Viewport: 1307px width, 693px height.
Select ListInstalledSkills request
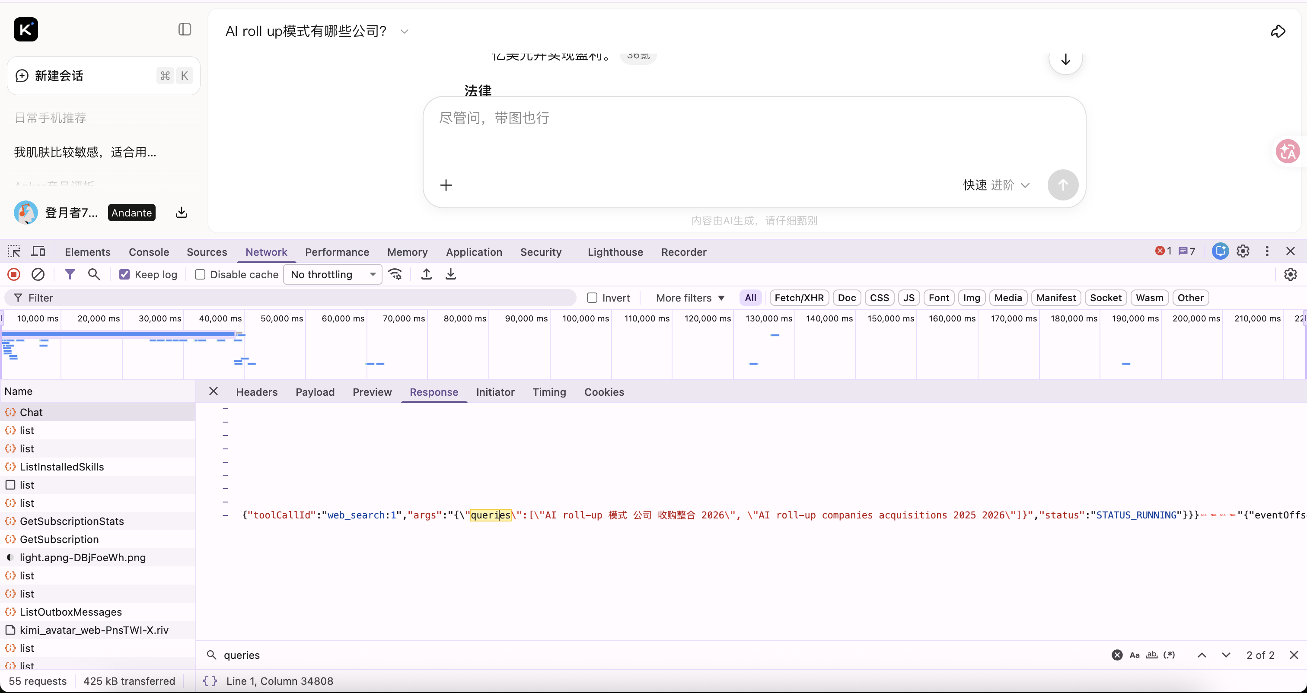[97, 467]
